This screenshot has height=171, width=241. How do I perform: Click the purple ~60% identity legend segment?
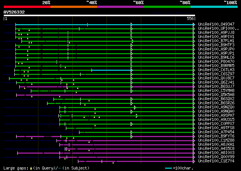(120, 7)
